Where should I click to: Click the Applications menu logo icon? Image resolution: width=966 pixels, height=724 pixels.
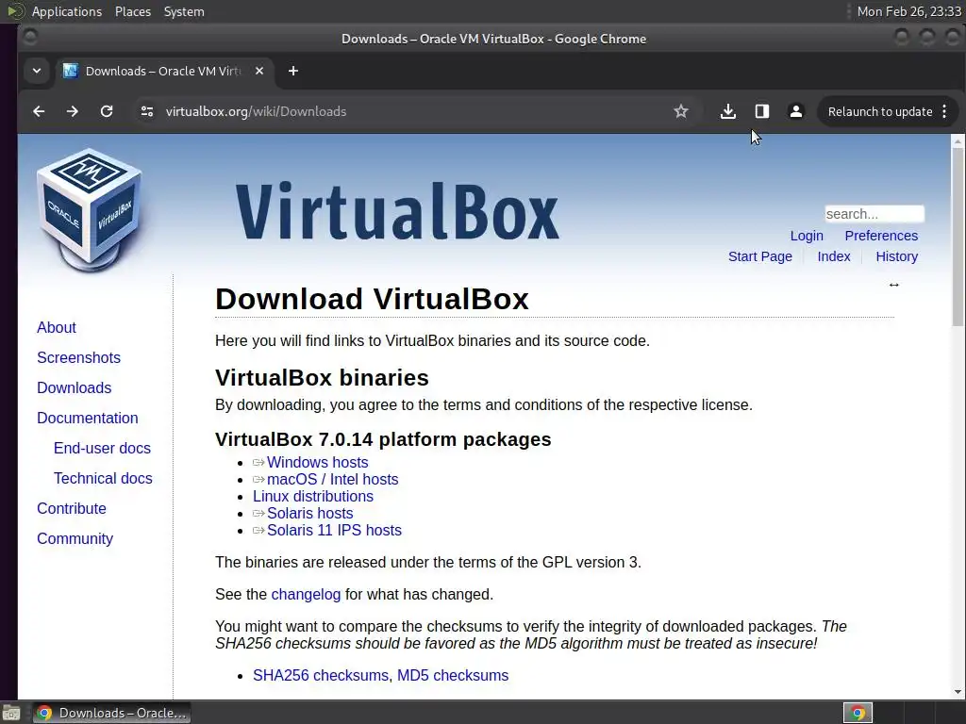[15, 11]
